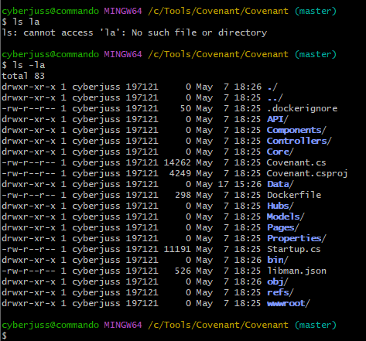Click the 'ls -la' command text
The image size is (366, 341).
click(x=29, y=65)
